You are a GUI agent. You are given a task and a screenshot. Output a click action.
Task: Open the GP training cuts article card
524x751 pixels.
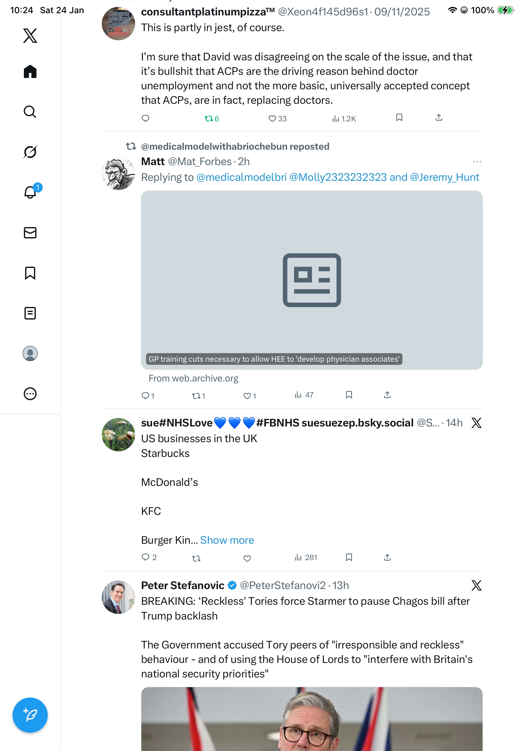pos(312,280)
